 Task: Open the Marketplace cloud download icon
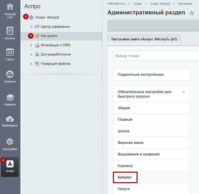(x=10, y=119)
